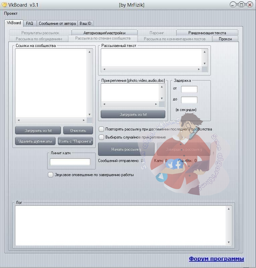
Task: Maximize the VkBoard window
Action: pyautogui.click(x=241, y=5)
